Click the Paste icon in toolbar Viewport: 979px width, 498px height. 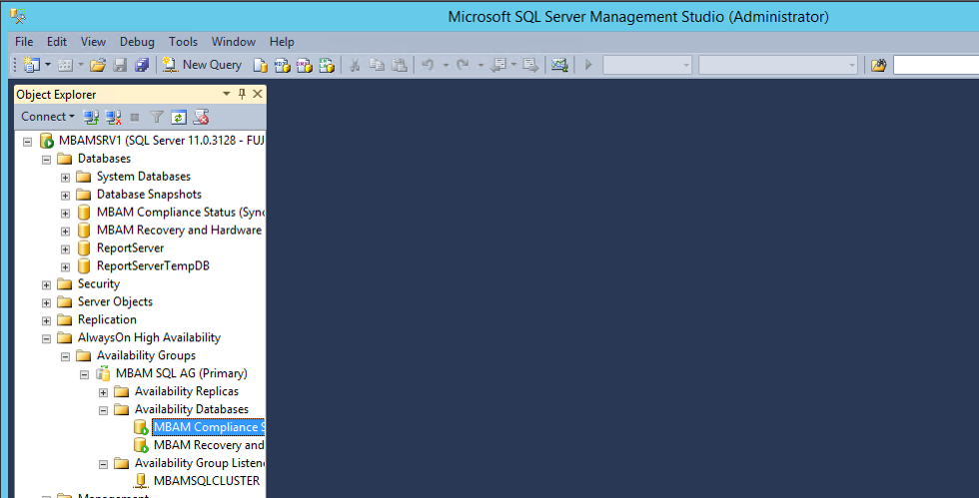(399, 65)
